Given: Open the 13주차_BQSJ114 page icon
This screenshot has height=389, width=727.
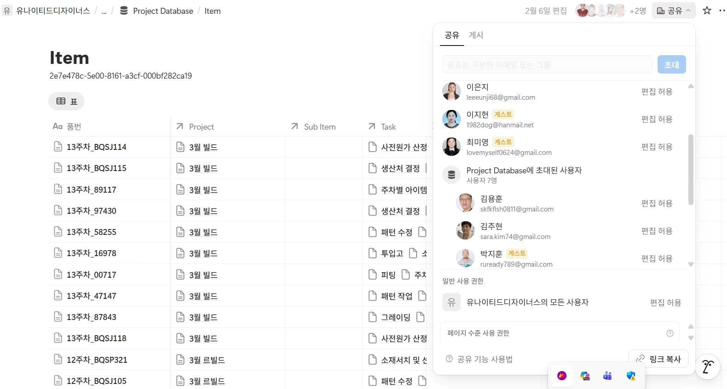Looking at the screenshot, I should pyautogui.click(x=58, y=147).
